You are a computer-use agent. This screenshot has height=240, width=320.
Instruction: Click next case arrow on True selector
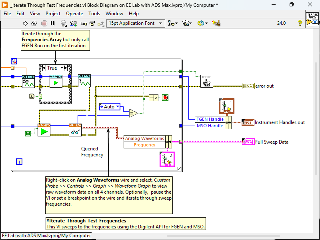[66, 68]
